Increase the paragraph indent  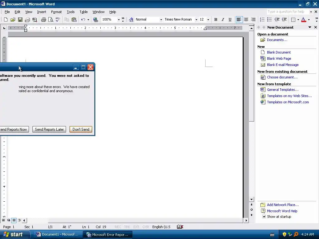click(284, 20)
